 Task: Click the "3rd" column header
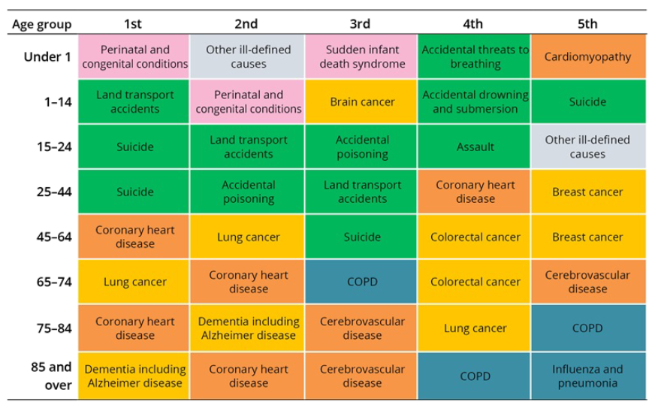[x=361, y=23]
